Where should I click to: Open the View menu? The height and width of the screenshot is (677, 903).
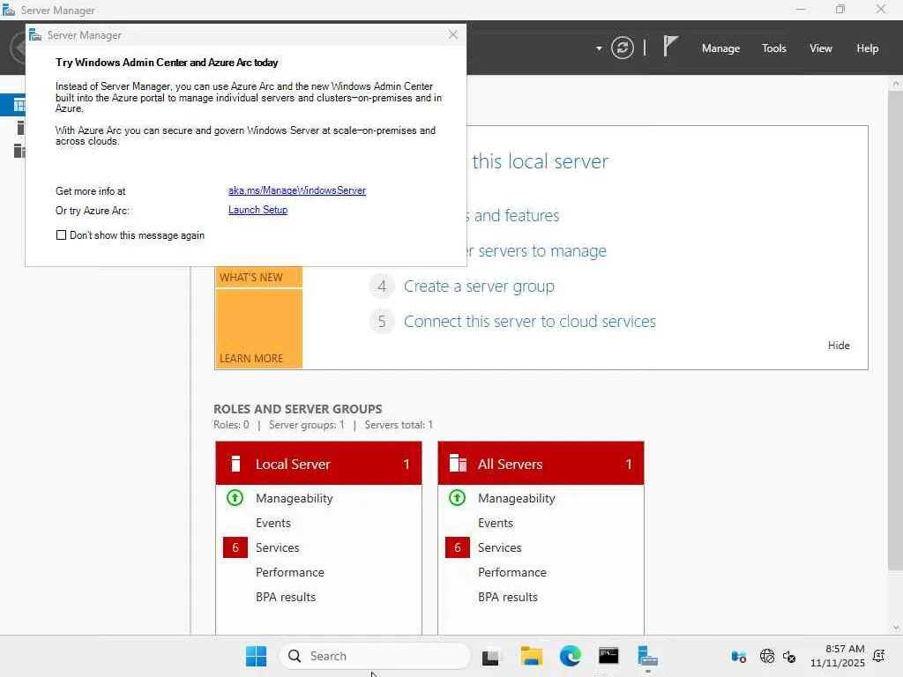(820, 48)
